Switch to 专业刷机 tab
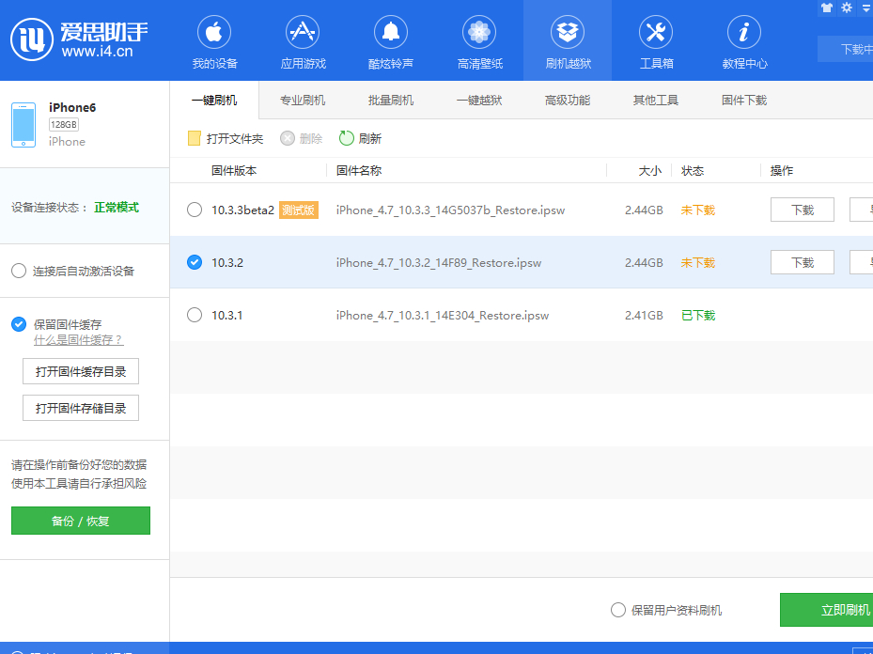The width and height of the screenshot is (873, 654). [303, 101]
